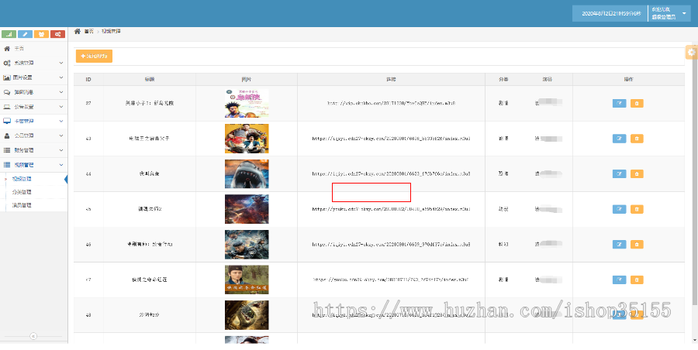Viewport: 698px width, 350px height.
Task: Expand the system settings sidebar menu
Action: point(33,63)
